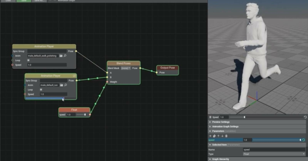
Task: Open the Blend Mask dropdown
Action: [x=126, y=68]
